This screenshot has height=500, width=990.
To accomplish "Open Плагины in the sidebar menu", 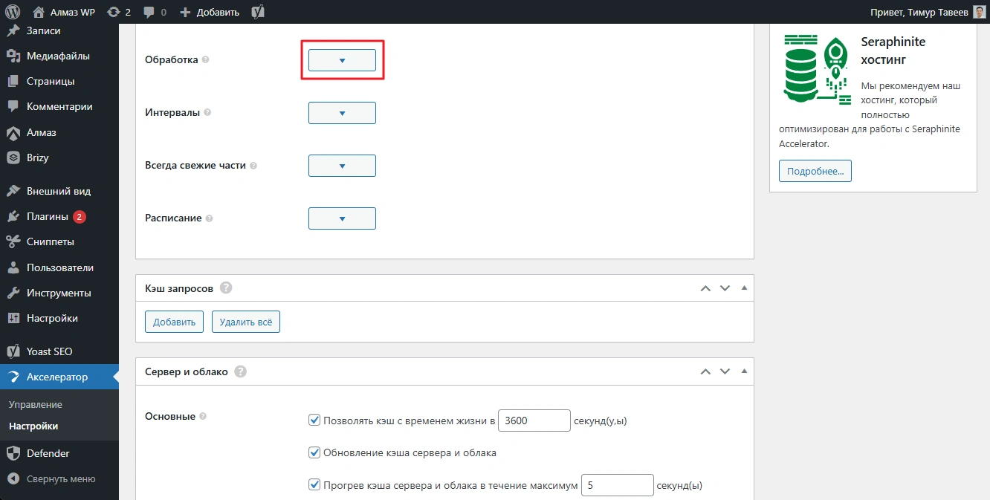I will [x=48, y=216].
